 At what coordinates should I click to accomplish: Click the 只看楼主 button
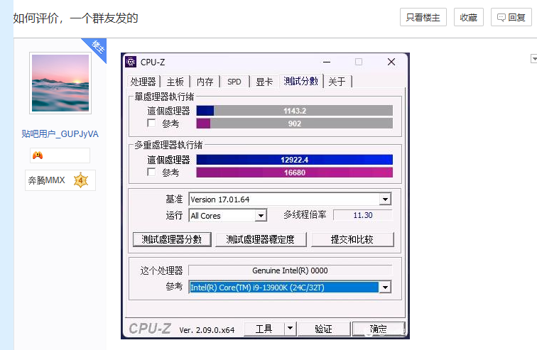point(423,17)
